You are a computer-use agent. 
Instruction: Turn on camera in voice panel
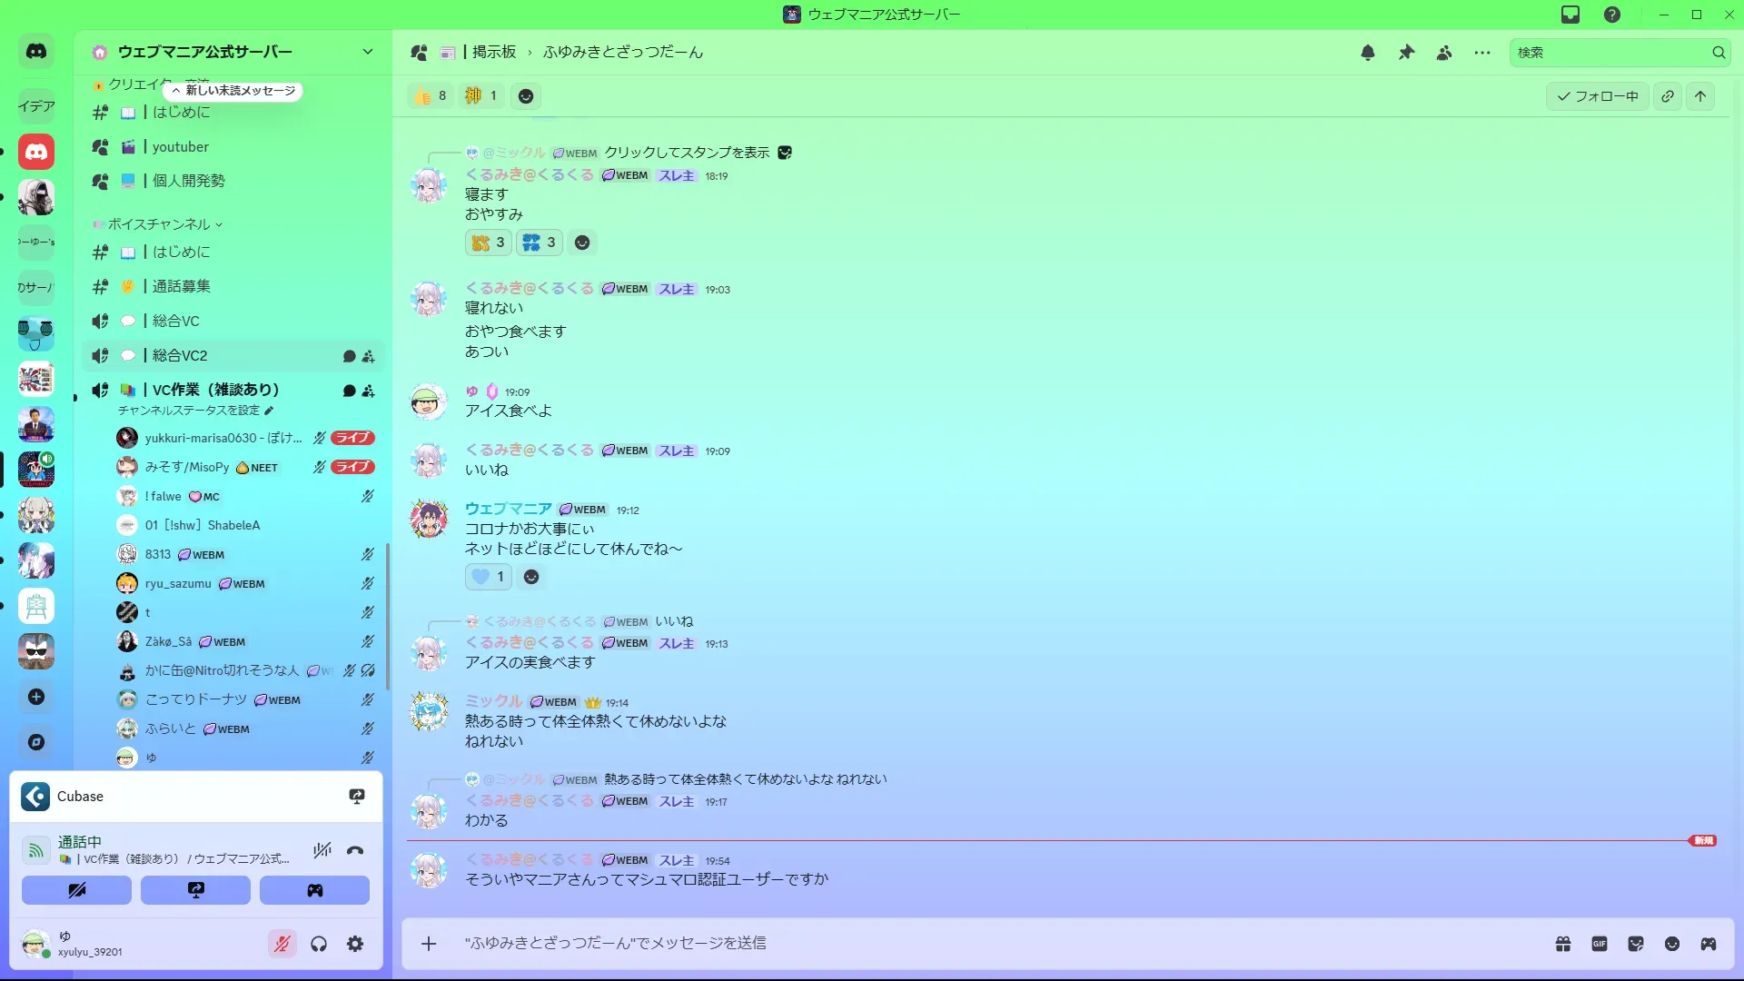pyautogui.click(x=76, y=890)
